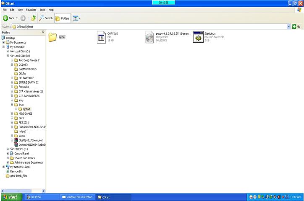The width and height of the screenshot is (304, 201).
Task: Select Desktop in the folder tree
Action: click(x=10, y=38)
